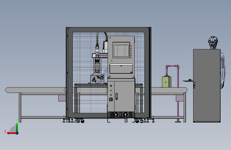Viewport: 231px width, 150px height.
Task: Select the purple vertical pipe stand
Action: tap(178, 94)
